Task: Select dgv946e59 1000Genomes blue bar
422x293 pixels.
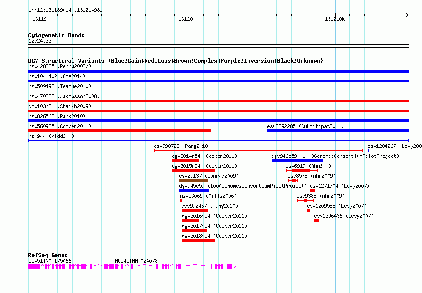Action: [x=297, y=161]
